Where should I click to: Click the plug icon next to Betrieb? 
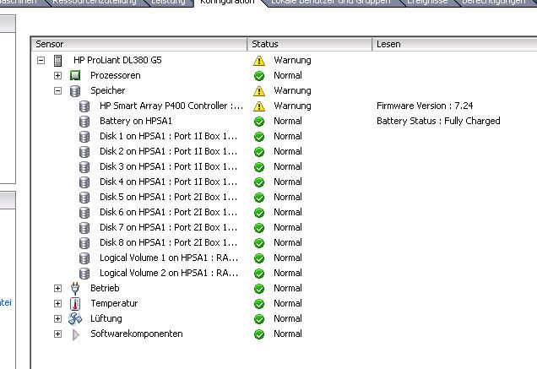pos(75,289)
